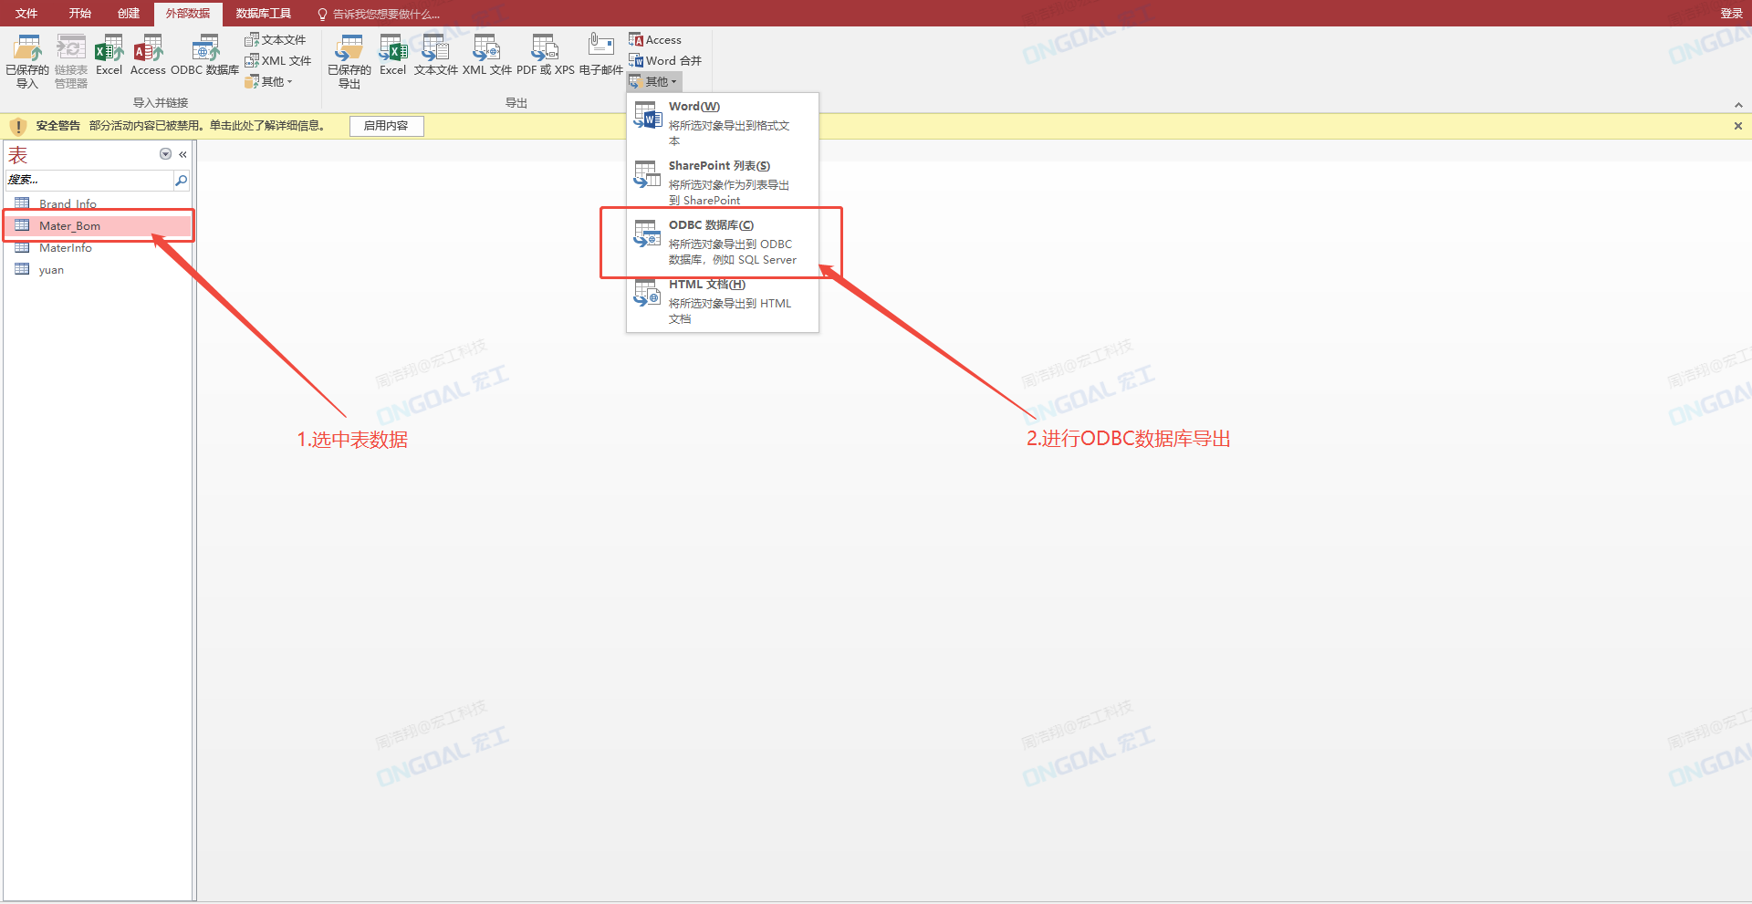The image size is (1752, 904).
Task: Export to text file in export group
Action: coord(436,56)
